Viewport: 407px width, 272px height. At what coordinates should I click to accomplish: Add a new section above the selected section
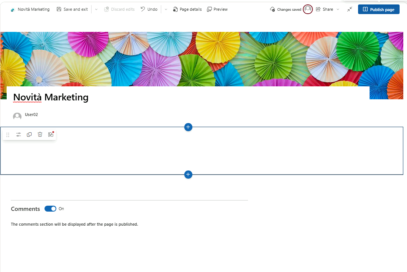pyautogui.click(x=188, y=127)
